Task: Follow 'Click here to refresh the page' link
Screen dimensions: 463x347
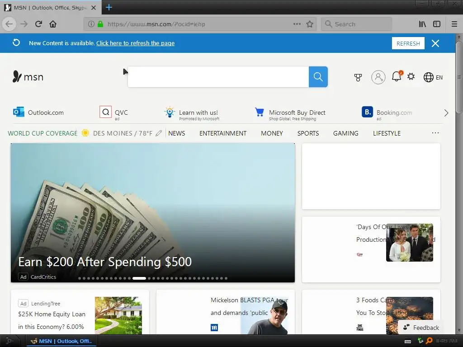Action: 135,43
